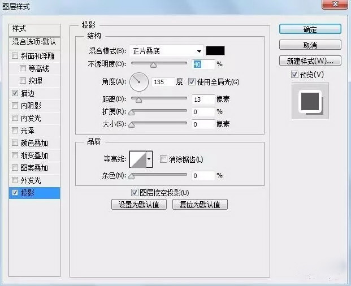
Task: Select the 描边 row label
Action: [28, 93]
